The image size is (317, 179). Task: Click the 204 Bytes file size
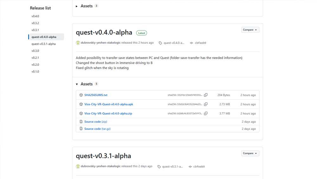coord(223,95)
